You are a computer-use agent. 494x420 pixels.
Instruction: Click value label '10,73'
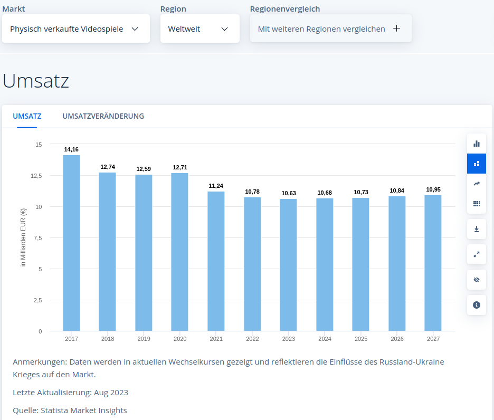(x=361, y=192)
